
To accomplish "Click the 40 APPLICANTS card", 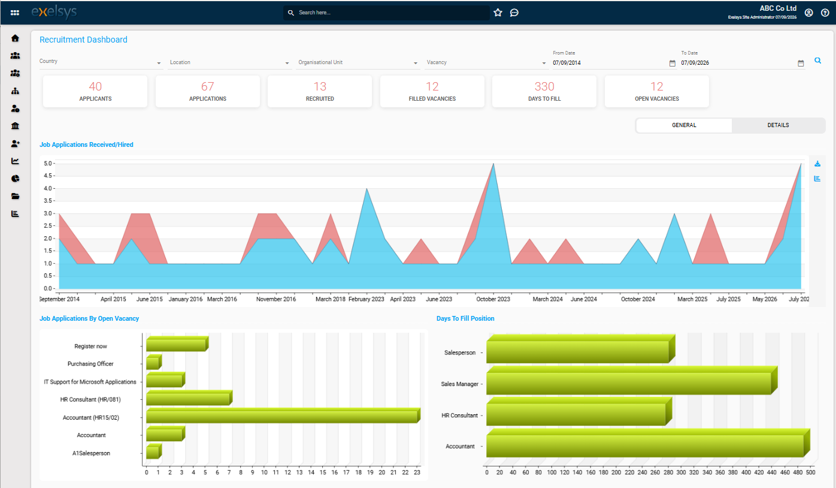I will (95, 91).
